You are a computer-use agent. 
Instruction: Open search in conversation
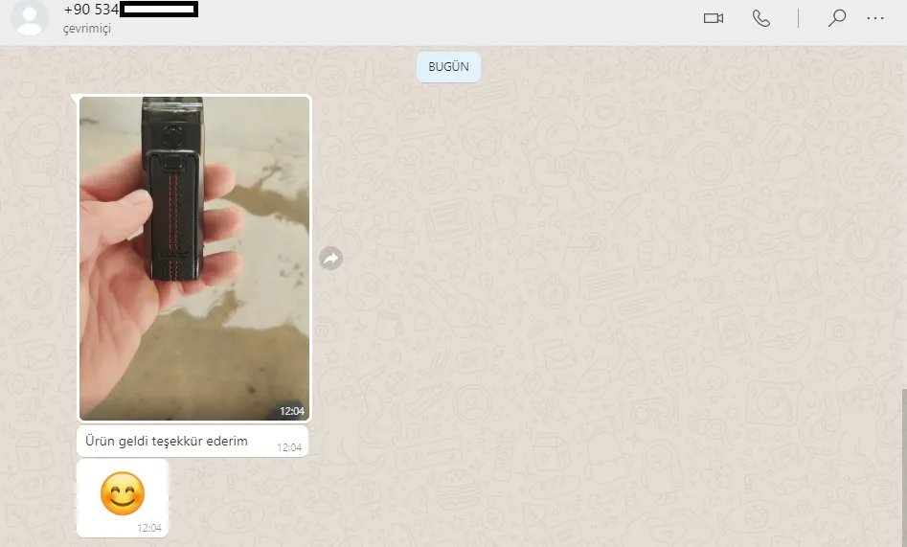tap(837, 18)
